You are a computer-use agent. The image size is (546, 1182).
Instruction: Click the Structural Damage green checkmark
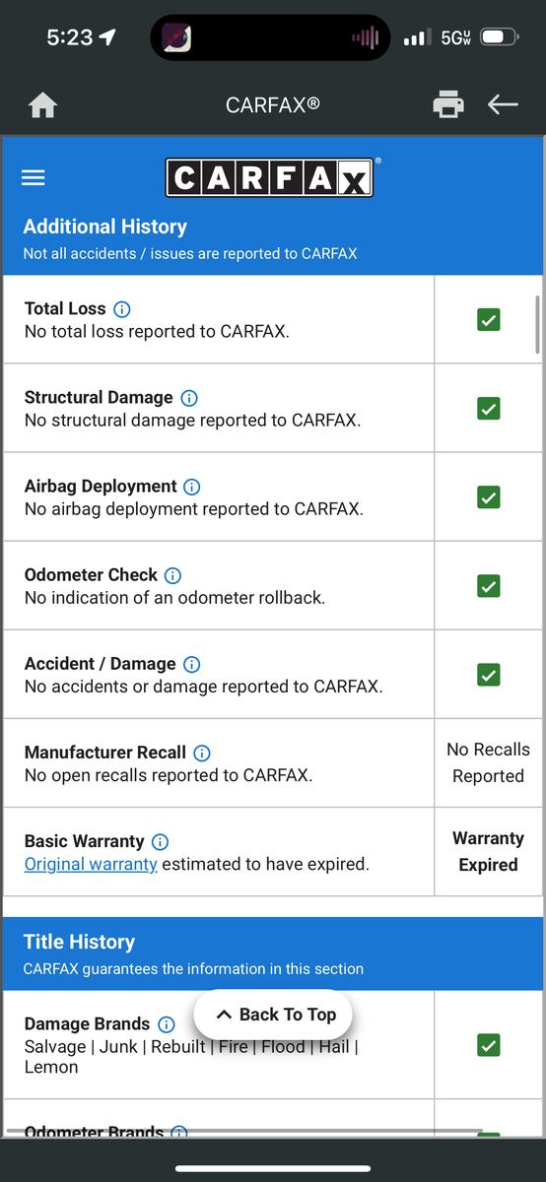pos(488,408)
